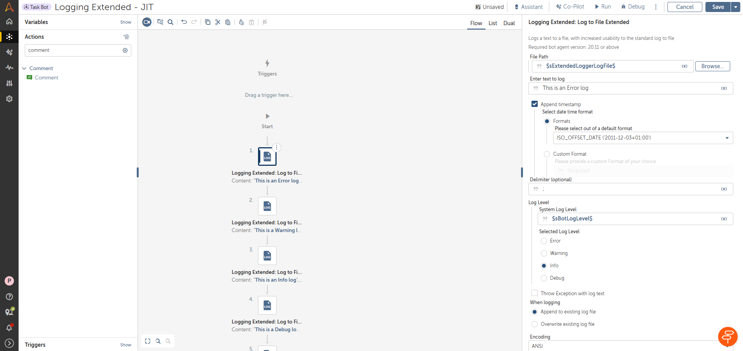The width and height of the screenshot is (743, 351).
Task: Cut the selected action with scissors icon
Action: [218, 22]
